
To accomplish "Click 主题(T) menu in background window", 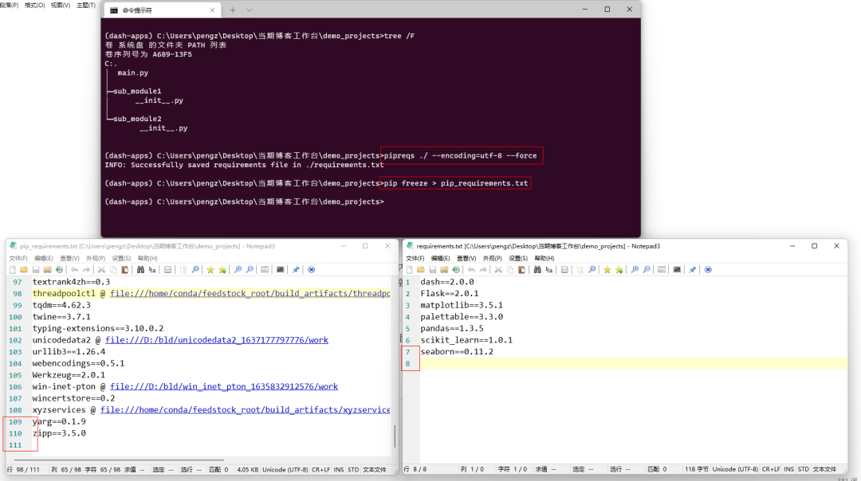I will point(85,5).
